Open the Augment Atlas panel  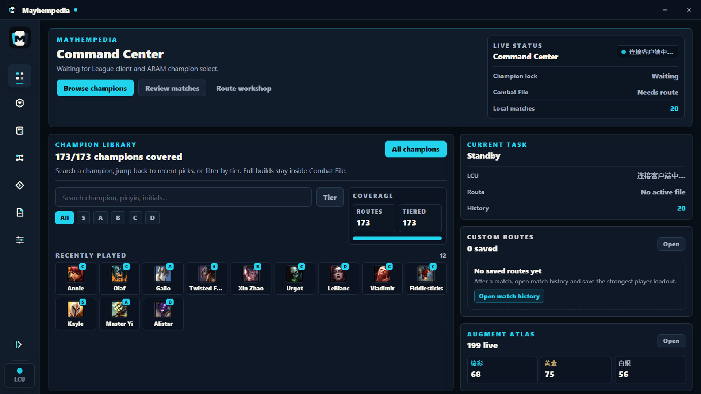[x=671, y=341]
